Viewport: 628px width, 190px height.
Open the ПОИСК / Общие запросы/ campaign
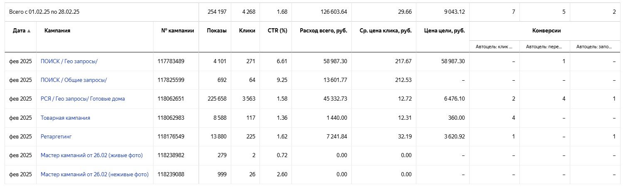pyautogui.click(x=71, y=80)
